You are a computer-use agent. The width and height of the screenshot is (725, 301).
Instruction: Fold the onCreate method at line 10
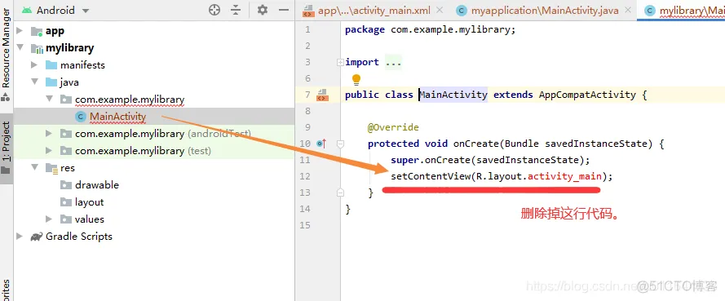(340, 144)
